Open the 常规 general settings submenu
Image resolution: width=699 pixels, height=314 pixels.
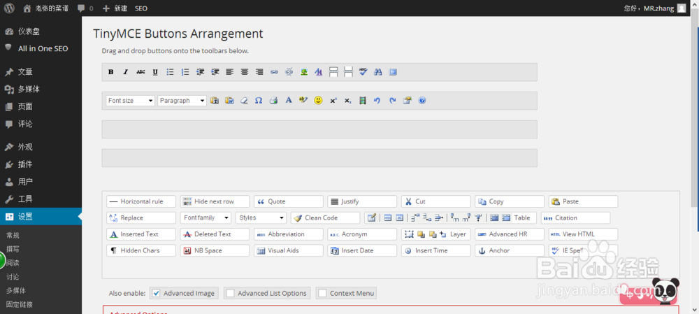pyautogui.click(x=13, y=236)
